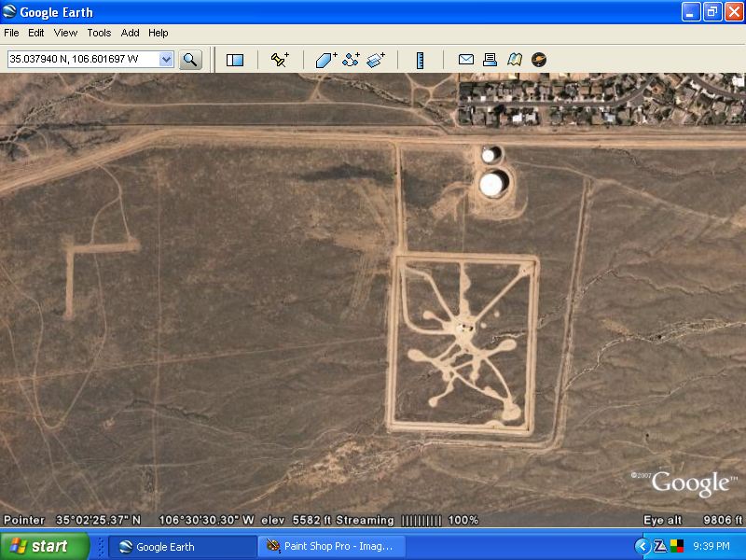Screen dimensions: 746x560
Task: Click the Google Earth title bar icon
Action: pos(9,12)
